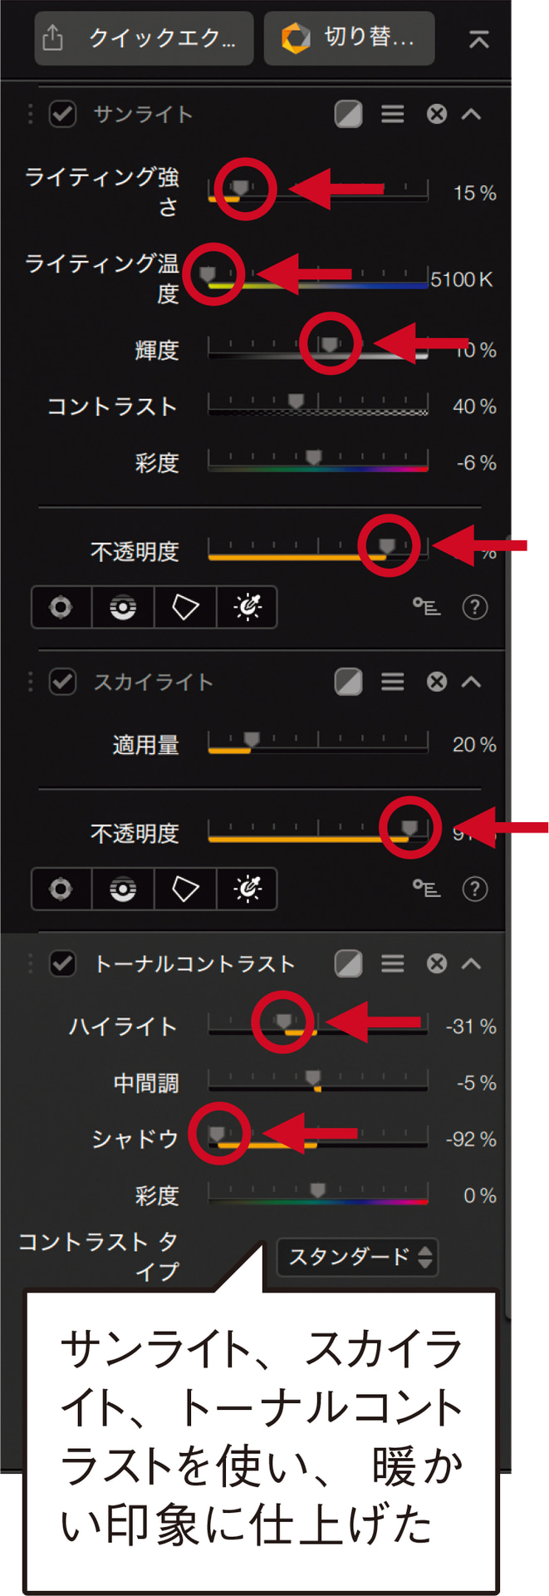This screenshot has height=1596, width=549.
Task: Open the コントラストタイプ スタンダード dropdown
Action: coord(357,1256)
